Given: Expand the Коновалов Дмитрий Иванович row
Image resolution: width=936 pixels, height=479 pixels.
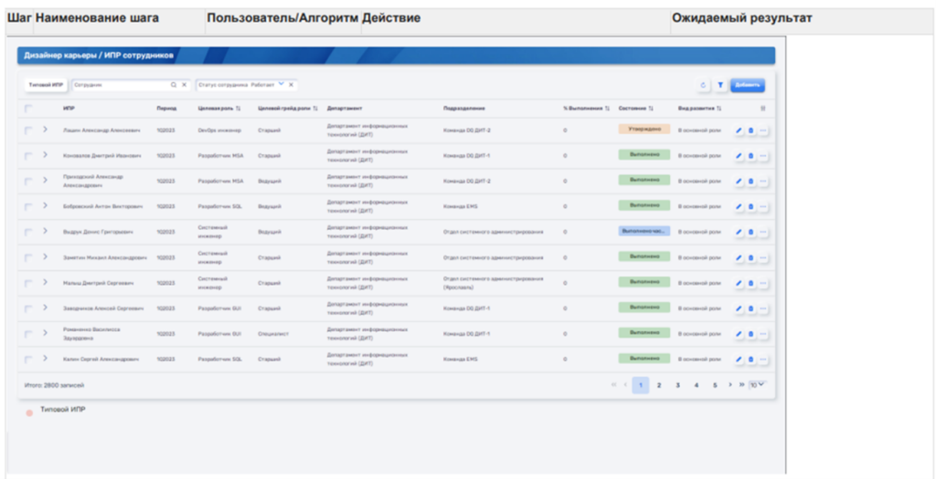Looking at the screenshot, I should click(x=44, y=155).
